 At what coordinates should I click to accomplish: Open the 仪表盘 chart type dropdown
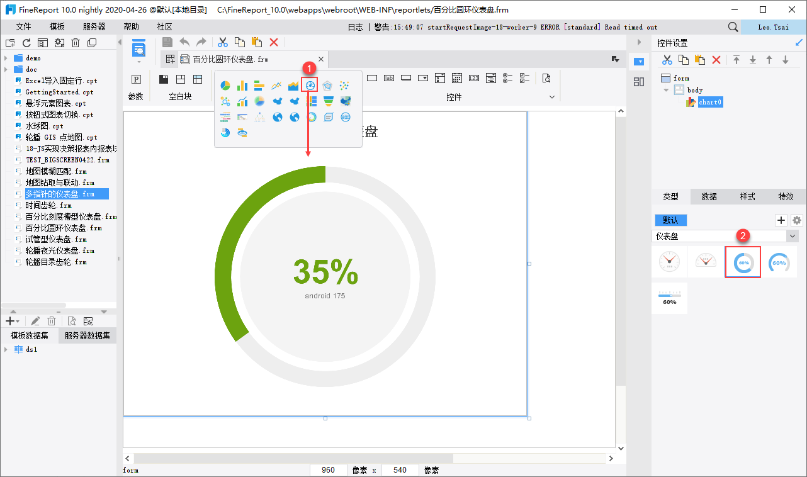[x=793, y=236]
